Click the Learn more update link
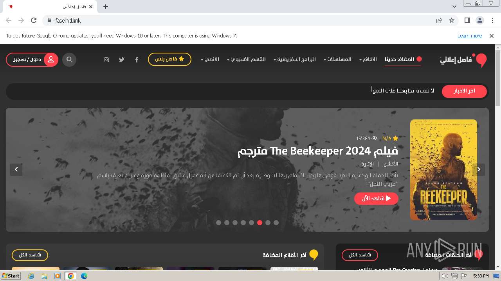501x281 pixels. point(470,36)
